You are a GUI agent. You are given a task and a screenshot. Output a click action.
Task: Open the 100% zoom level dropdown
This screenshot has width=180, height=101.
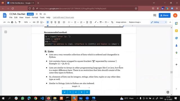27,22
